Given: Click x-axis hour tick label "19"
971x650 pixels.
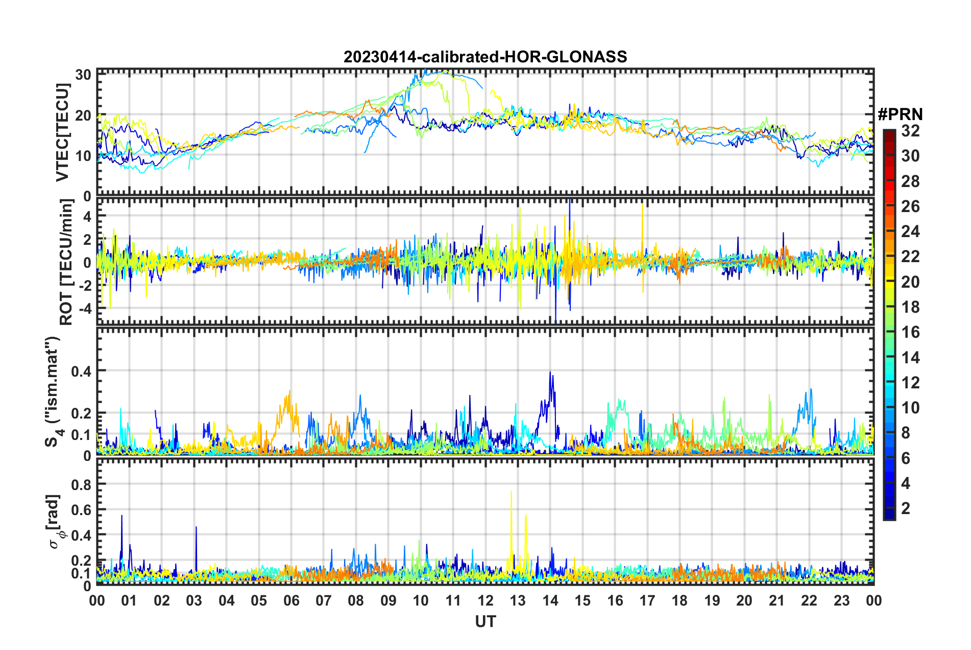Looking at the screenshot, I should pos(712,600).
